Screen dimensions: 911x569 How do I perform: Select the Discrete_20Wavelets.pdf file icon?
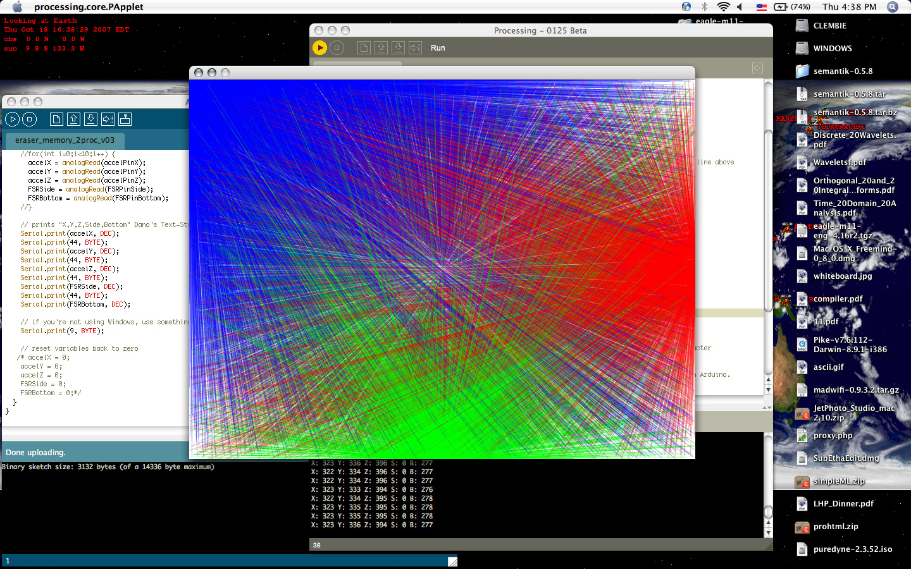pos(802,140)
